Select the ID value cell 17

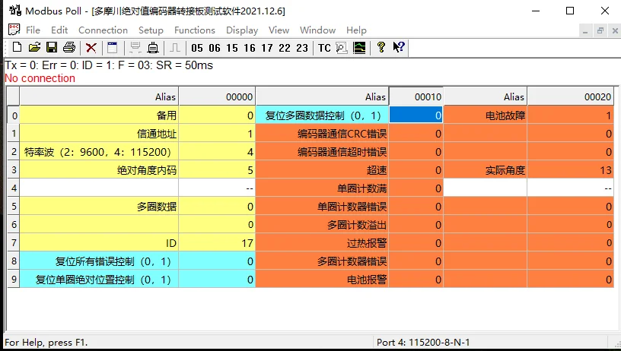(217, 242)
